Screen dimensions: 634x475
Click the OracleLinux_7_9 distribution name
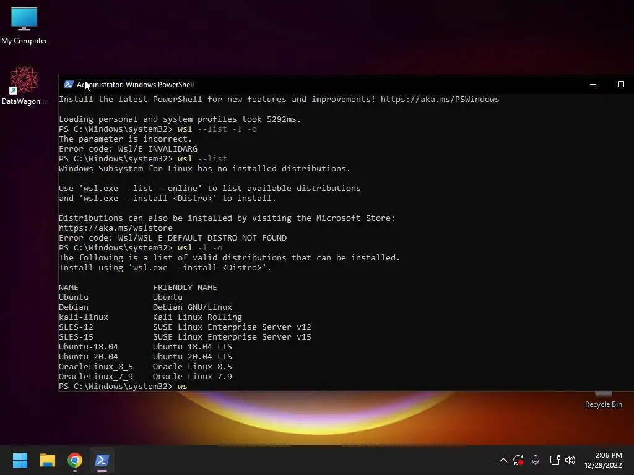coord(96,377)
